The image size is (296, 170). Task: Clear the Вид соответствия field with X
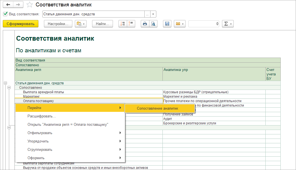click(153, 14)
